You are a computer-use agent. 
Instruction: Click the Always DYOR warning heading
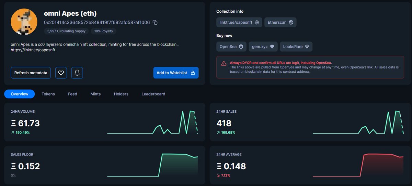(x=281, y=63)
